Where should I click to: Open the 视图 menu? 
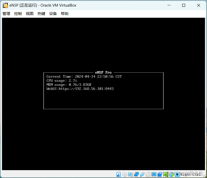(x=30, y=14)
